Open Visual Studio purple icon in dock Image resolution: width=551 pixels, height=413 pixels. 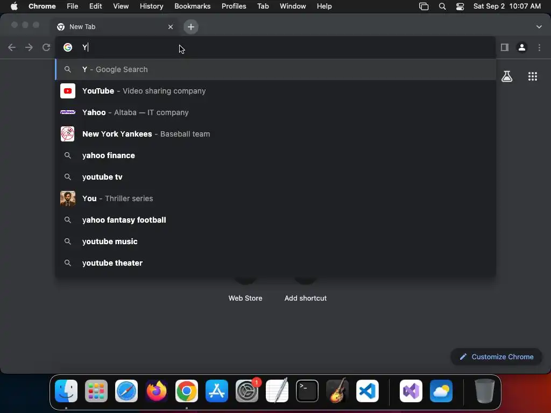coord(411,391)
